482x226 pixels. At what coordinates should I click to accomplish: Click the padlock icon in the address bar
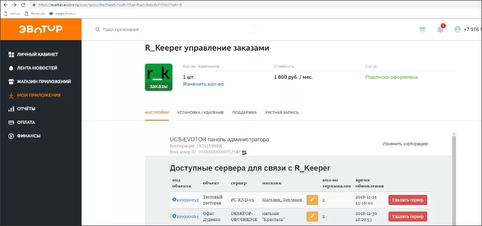[34, 5]
